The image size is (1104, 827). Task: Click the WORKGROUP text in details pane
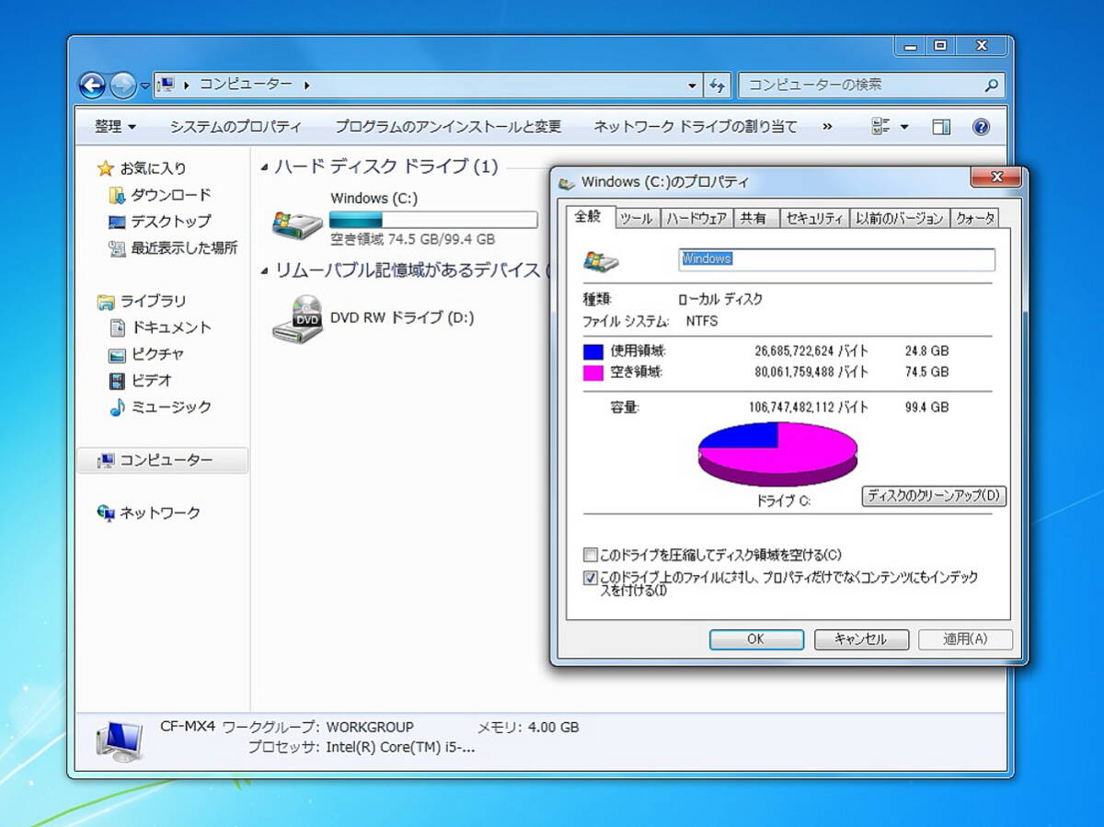pos(370,727)
